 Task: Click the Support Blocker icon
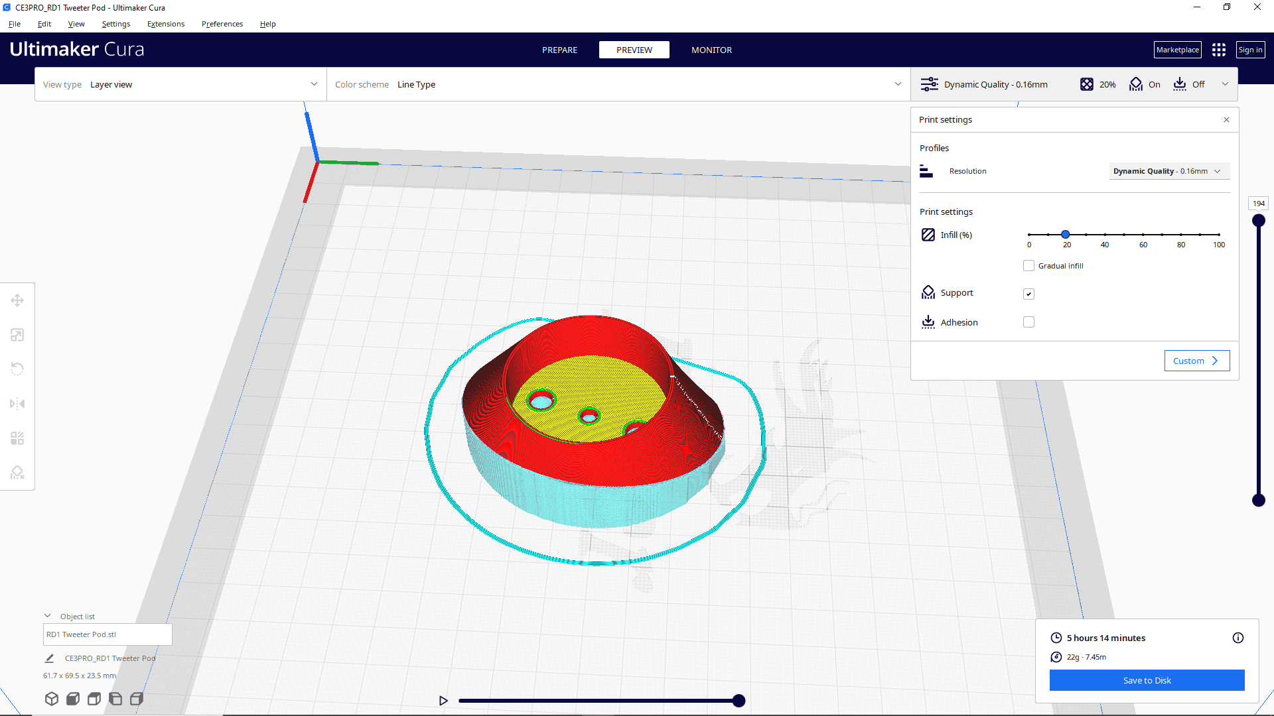(17, 472)
